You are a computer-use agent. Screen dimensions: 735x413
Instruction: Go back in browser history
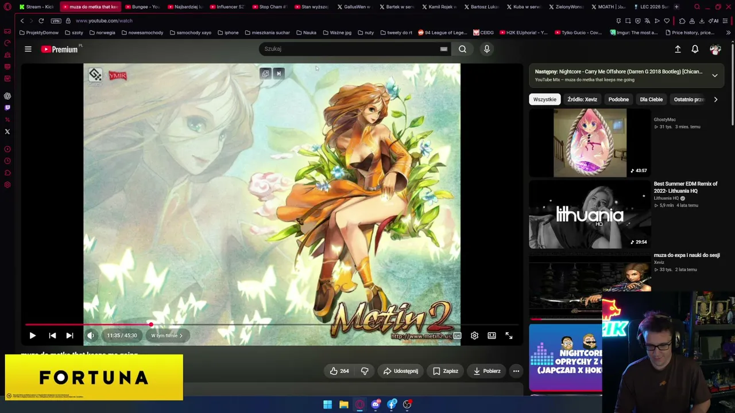click(22, 21)
